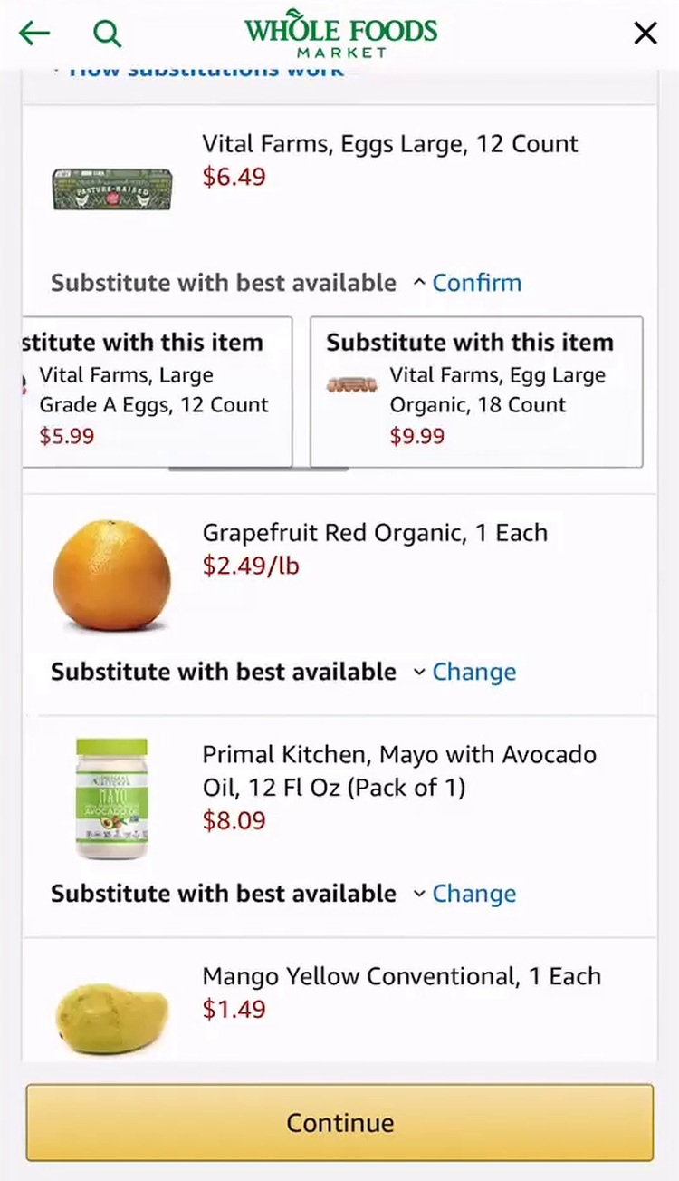Image resolution: width=679 pixels, height=1181 pixels.
Task: Tap the Primal Kitchen mayo jar image
Action: (111, 798)
